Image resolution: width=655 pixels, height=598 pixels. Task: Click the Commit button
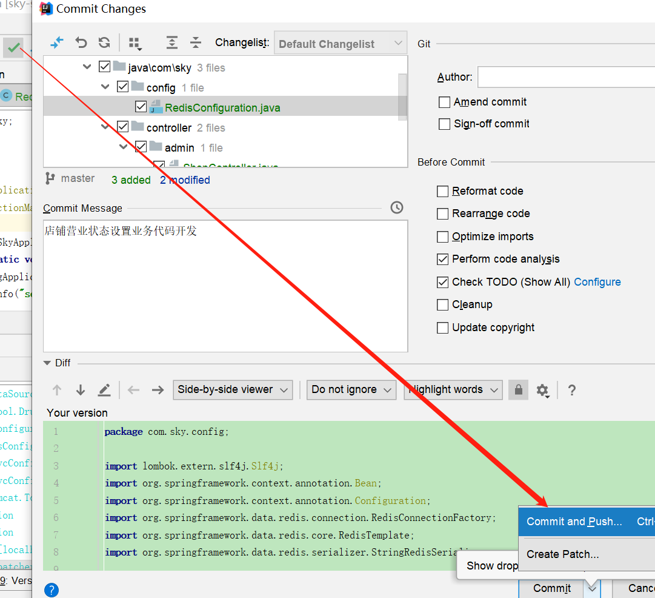tap(551, 588)
